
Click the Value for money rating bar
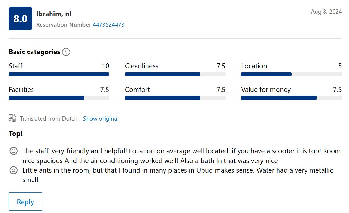point(291,98)
